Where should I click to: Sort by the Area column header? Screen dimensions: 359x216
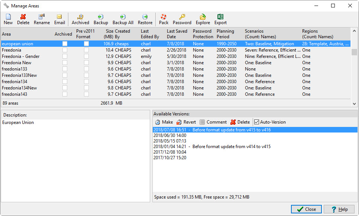6,34
